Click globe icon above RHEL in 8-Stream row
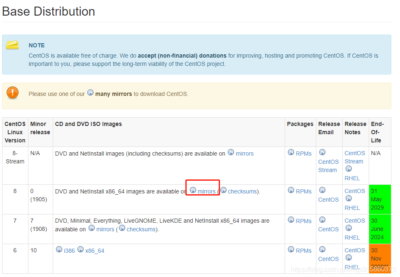Image resolution: width=400 pixels, height=277 pixels. click(x=349, y=169)
